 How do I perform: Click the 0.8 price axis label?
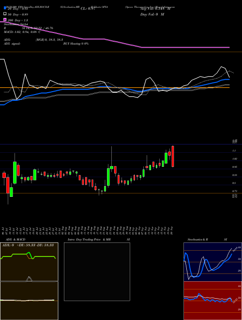pyautogui.click(x=234, y=183)
